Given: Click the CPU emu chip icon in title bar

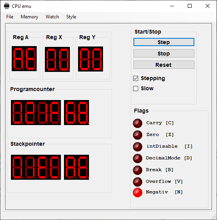Looking at the screenshot, I should [x=7, y=6].
